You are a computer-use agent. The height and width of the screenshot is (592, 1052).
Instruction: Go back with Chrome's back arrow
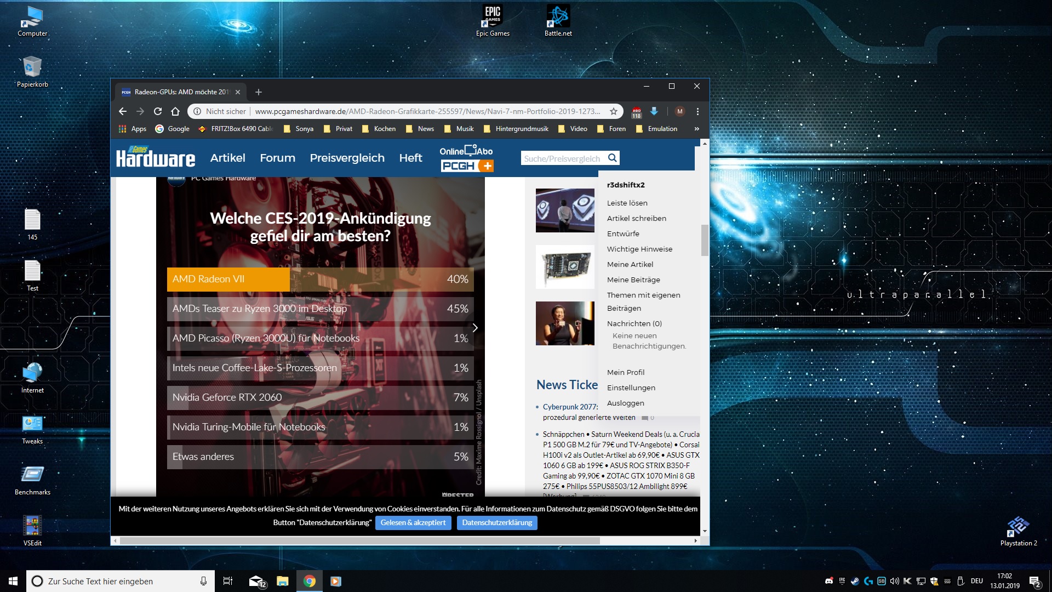(123, 111)
